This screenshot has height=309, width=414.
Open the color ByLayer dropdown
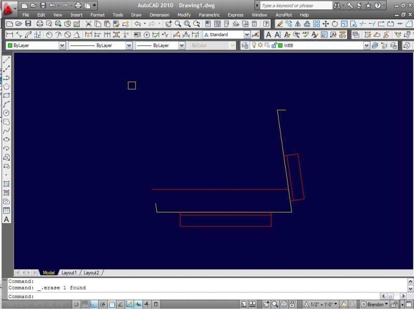[62, 45]
